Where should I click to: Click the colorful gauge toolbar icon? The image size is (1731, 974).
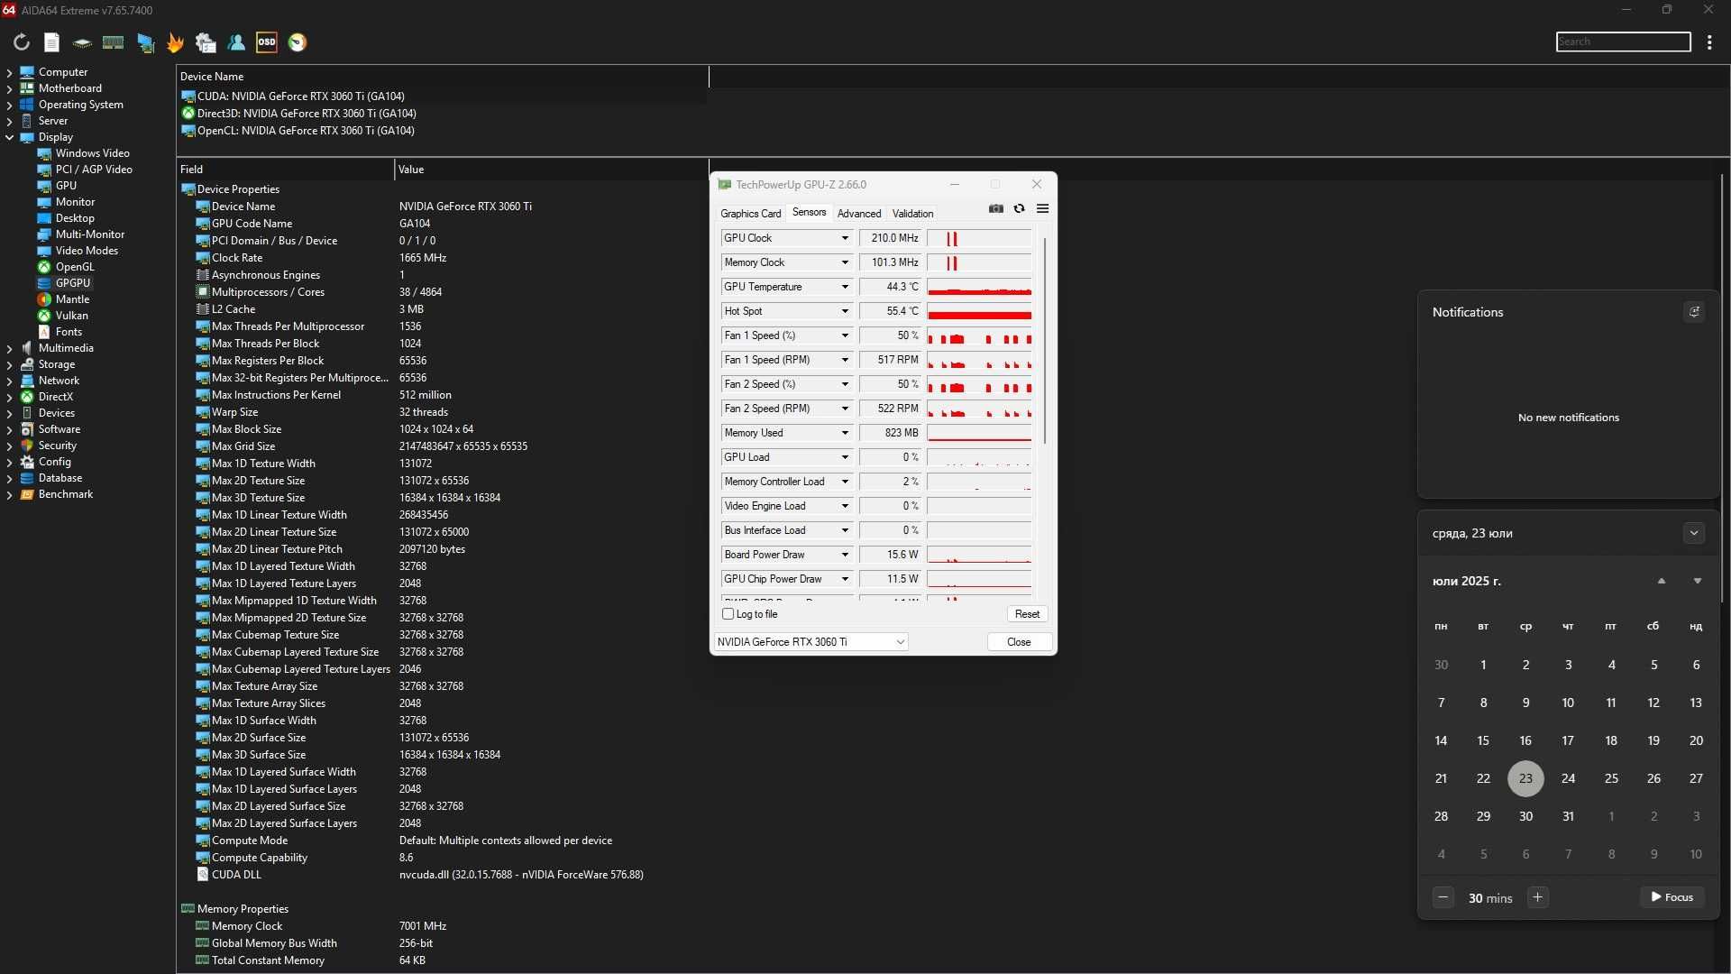click(x=298, y=42)
